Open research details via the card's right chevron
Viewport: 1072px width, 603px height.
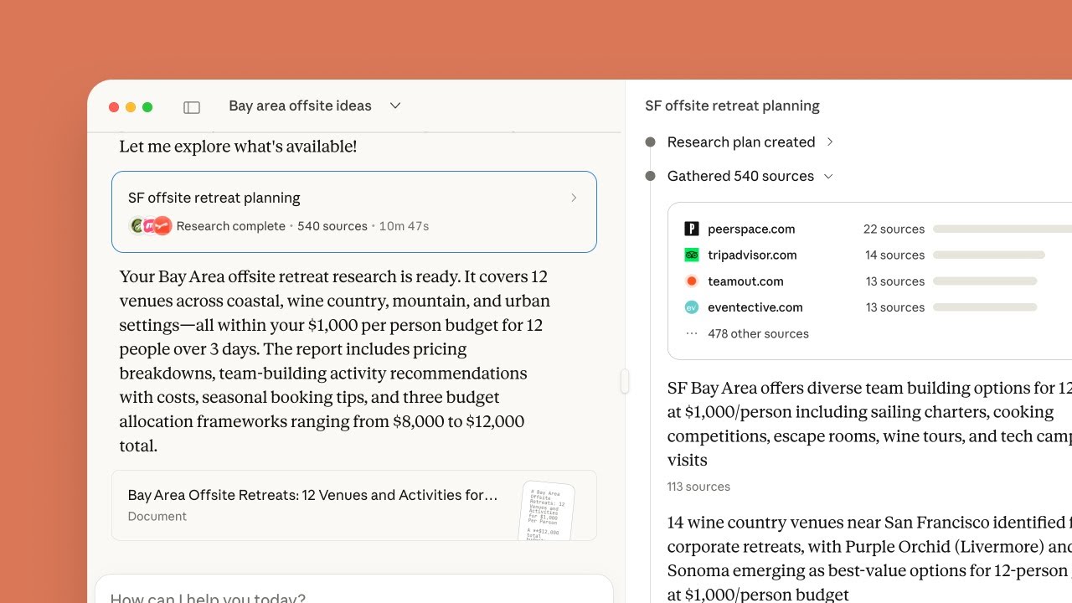tap(574, 198)
